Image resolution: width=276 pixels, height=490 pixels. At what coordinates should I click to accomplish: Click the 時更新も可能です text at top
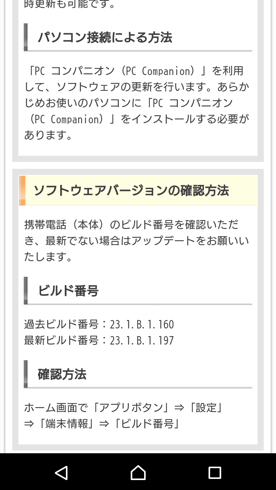click(70, 5)
